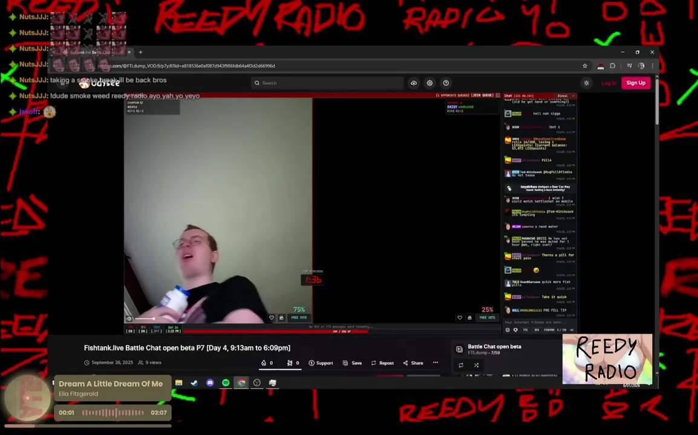Save the video to a playlist
The width and height of the screenshot is (698, 435).
352,363
